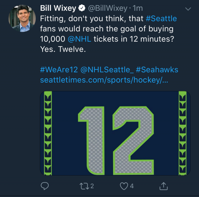Tap the share upload icon
The height and width of the screenshot is (197, 199).
click(164, 186)
